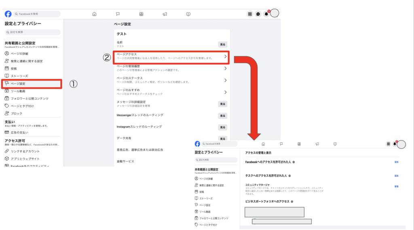Click 追加 for Facebookへのアクセスを許可された人
The image size is (414, 230).
pyautogui.click(x=396, y=162)
